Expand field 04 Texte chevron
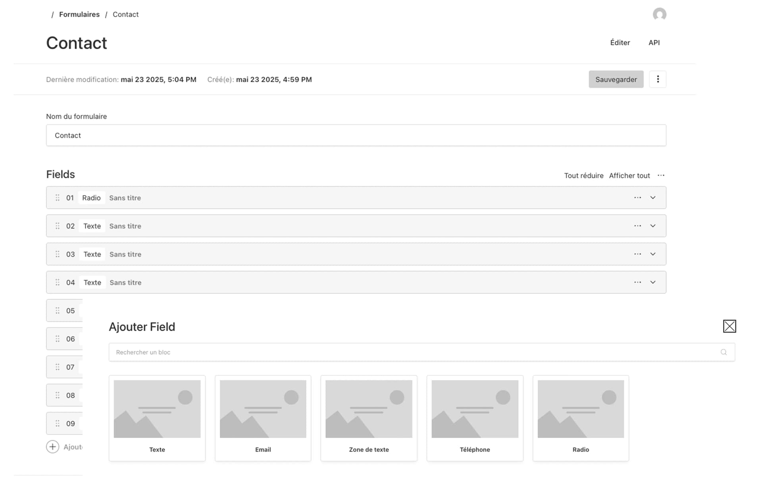 653,282
